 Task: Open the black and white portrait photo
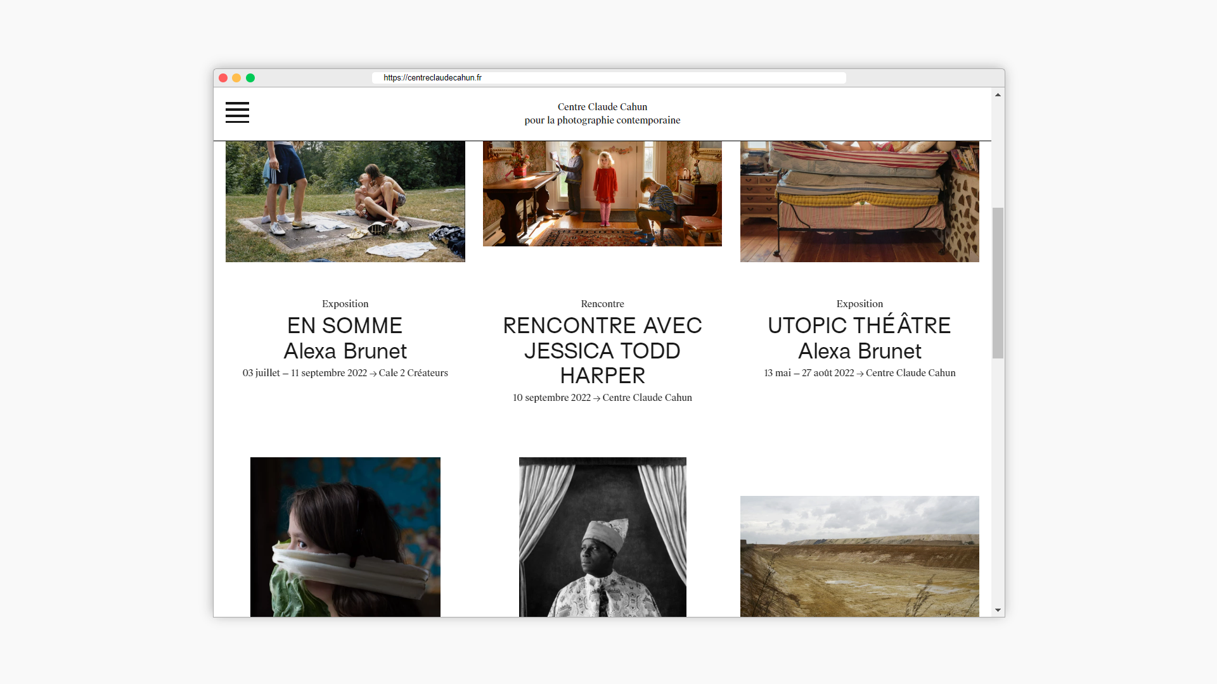click(x=603, y=537)
